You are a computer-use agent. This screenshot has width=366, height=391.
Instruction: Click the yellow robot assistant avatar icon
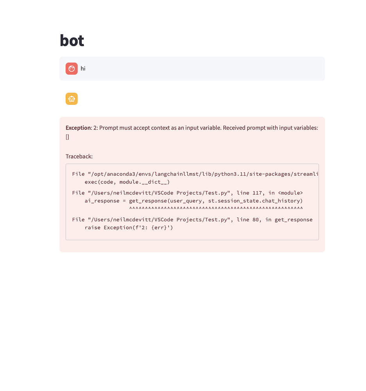[x=72, y=99]
